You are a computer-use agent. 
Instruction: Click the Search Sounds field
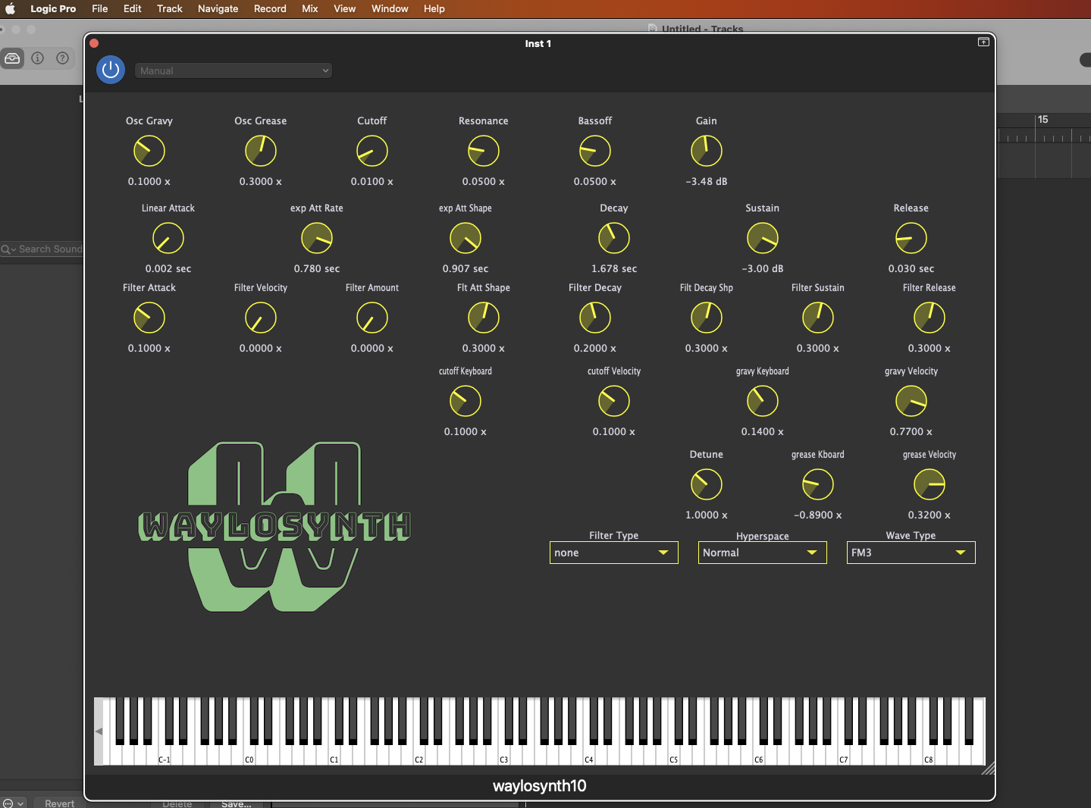(x=42, y=249)
